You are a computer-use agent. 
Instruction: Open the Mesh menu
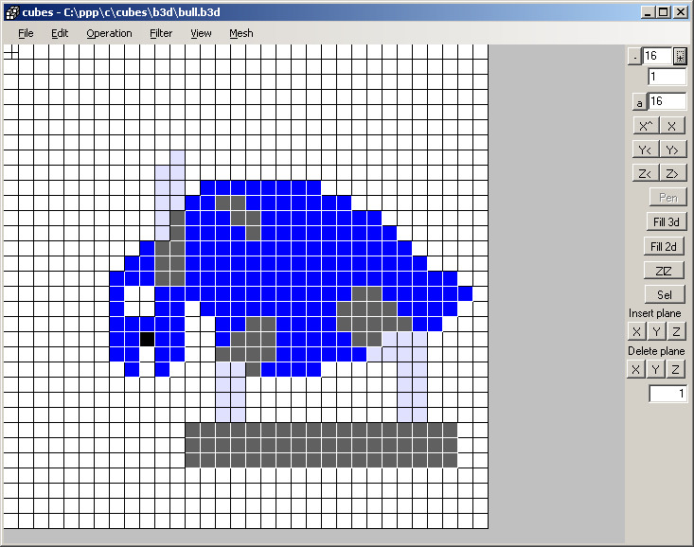click(241, 33)
